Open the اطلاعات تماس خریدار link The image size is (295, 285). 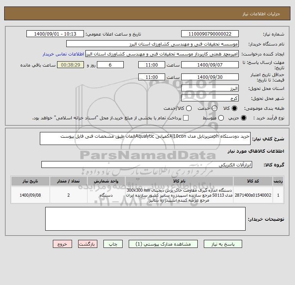pyautogui.click(x=63, y=54)
